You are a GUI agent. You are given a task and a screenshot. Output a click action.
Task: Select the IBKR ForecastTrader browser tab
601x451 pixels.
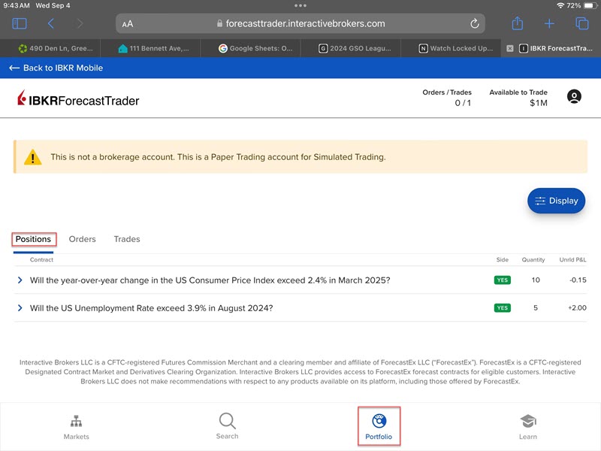(551, 48)
